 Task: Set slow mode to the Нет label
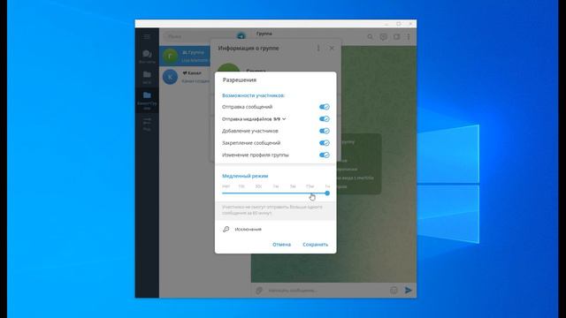coord(226,186)
